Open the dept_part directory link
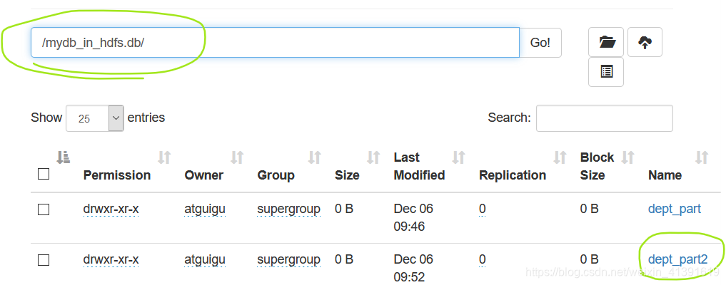Viewport: 726px width, 285px height. pyautogui.click(x=674, y=209)
